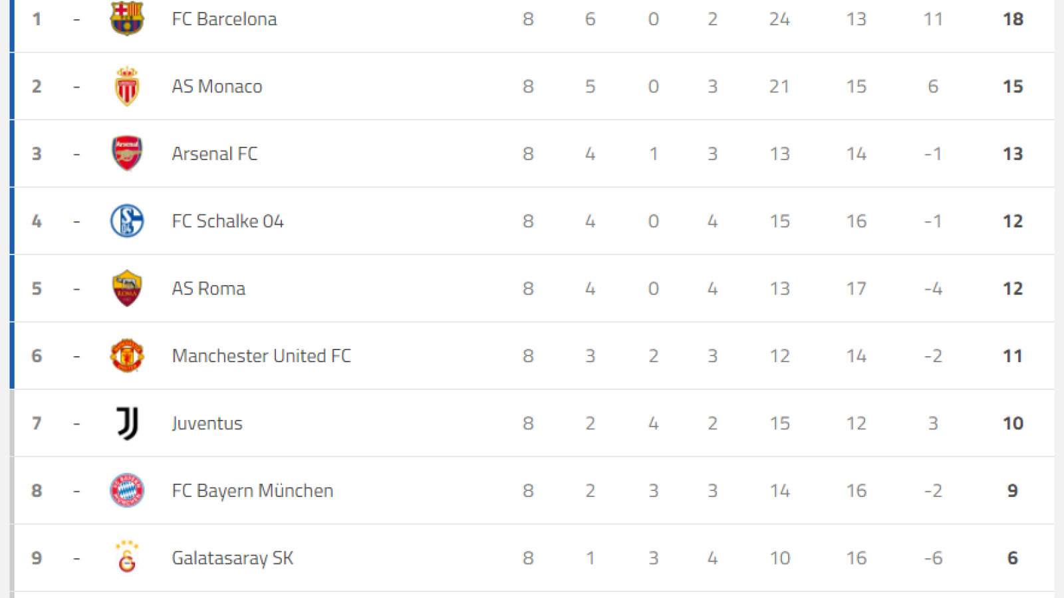The width and height of the screenshot is (1064, 598).
Task: Click the FC Barcelona crest icon
Action: [x=127, y=18]
